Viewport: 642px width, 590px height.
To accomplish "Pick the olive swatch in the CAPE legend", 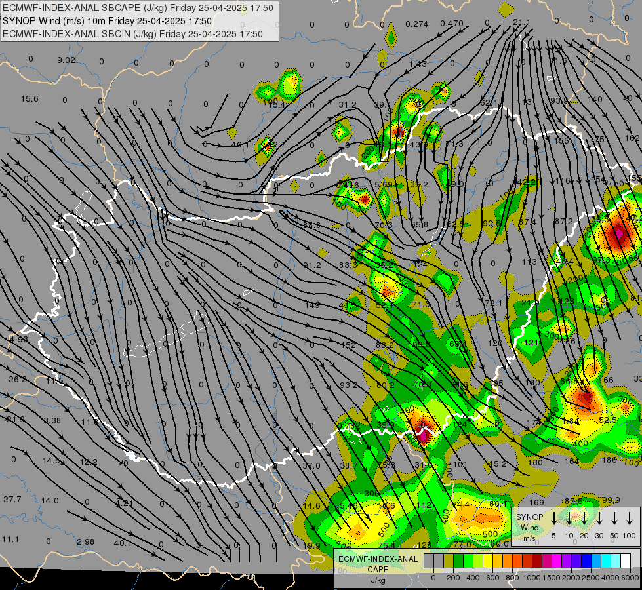I will (x=449, y=561).
